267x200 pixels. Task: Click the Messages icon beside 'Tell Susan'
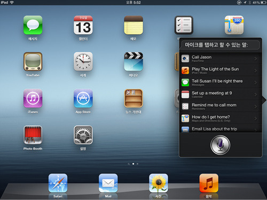click(x=185, y=83)
